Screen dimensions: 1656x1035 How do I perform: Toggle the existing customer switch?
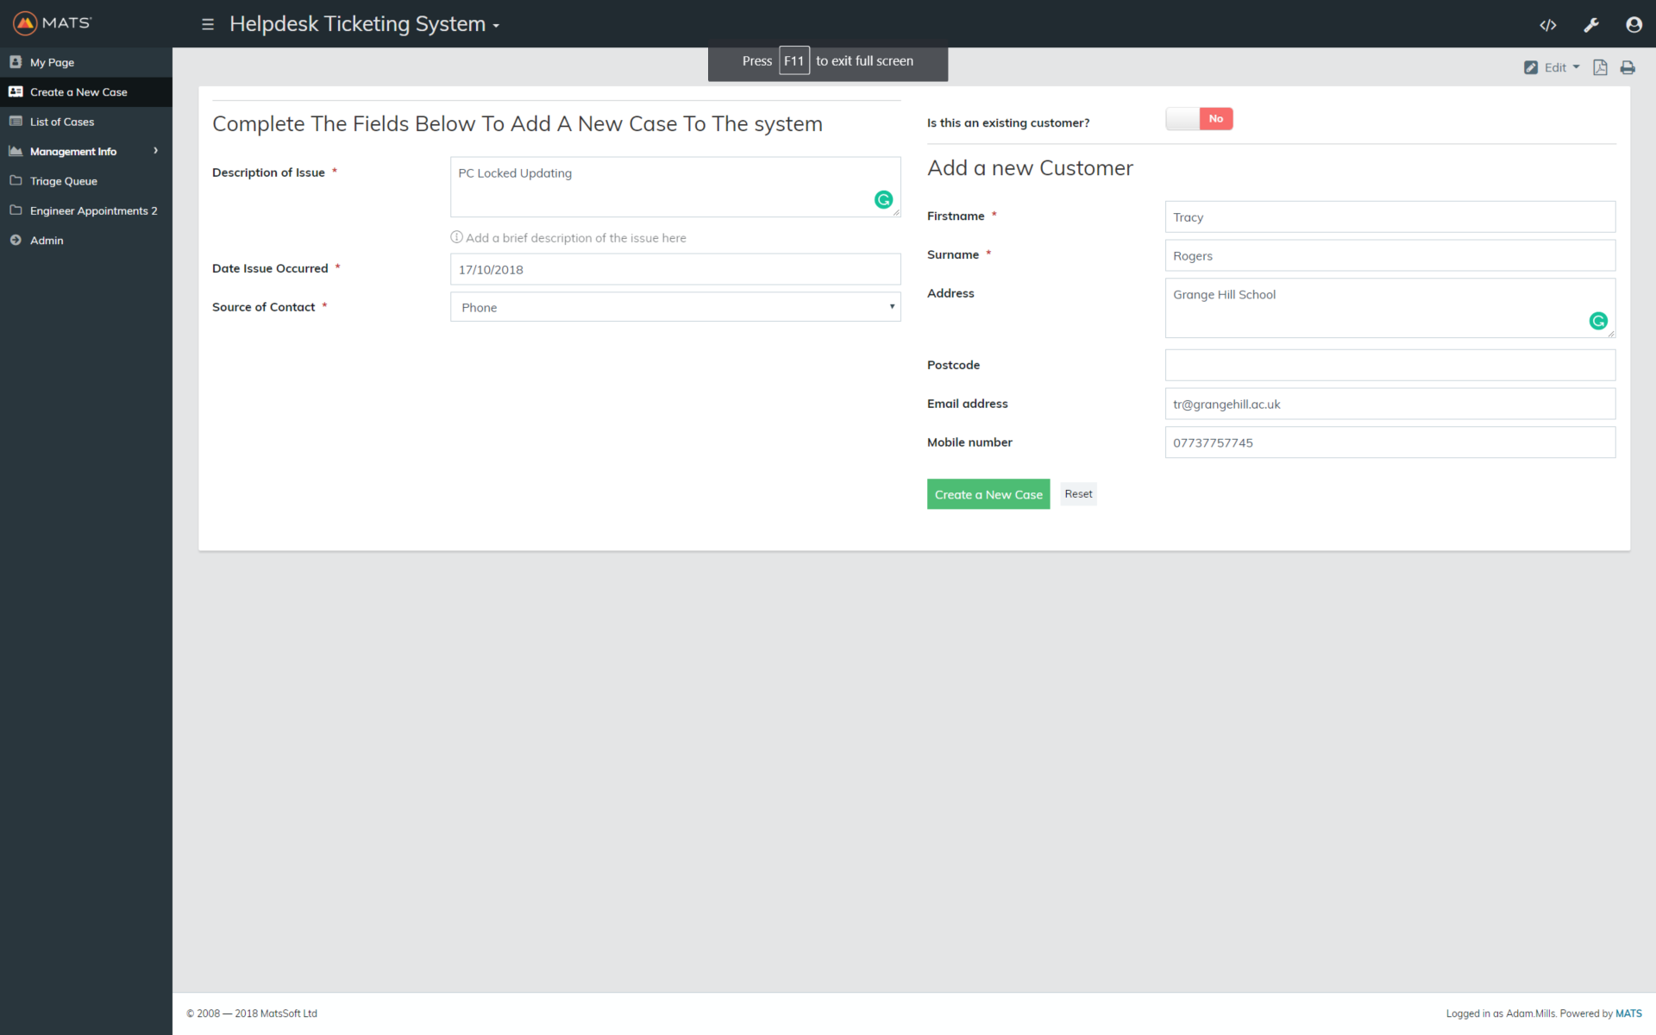1199,119
